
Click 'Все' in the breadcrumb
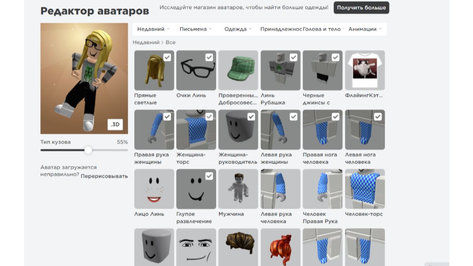(170, 42)
